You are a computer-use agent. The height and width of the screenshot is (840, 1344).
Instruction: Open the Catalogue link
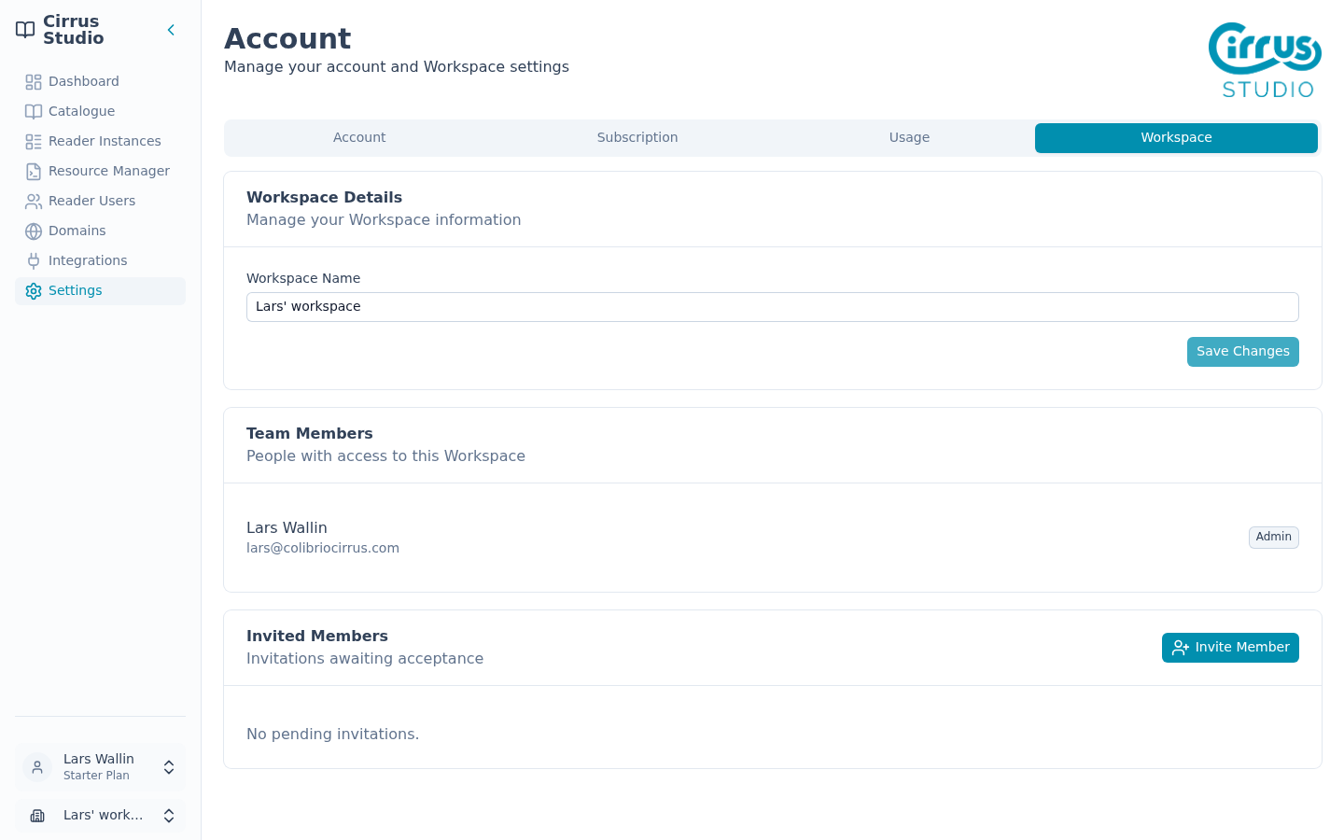coord(100,112)
